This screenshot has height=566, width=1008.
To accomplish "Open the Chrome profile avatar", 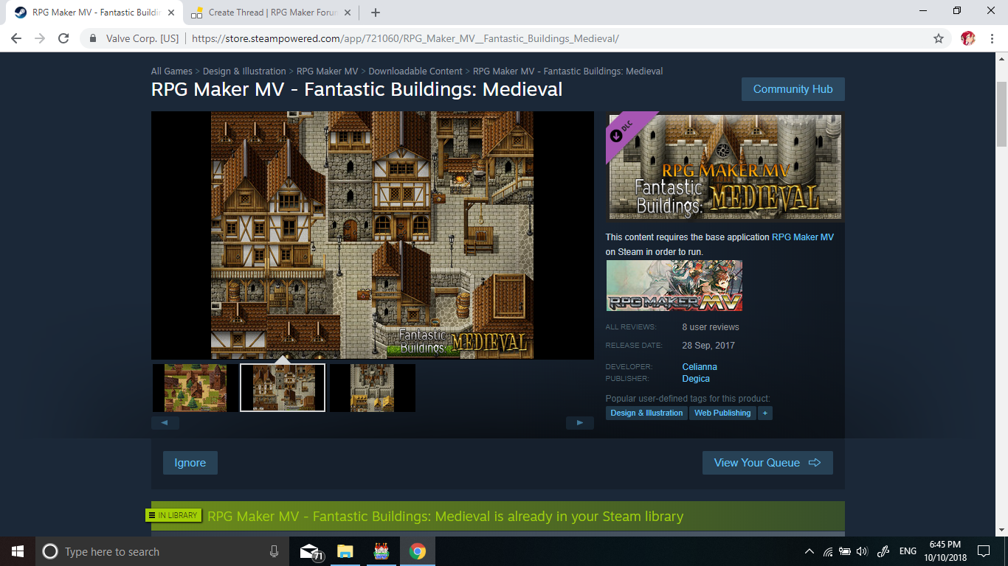I will (x=968, y=38).
